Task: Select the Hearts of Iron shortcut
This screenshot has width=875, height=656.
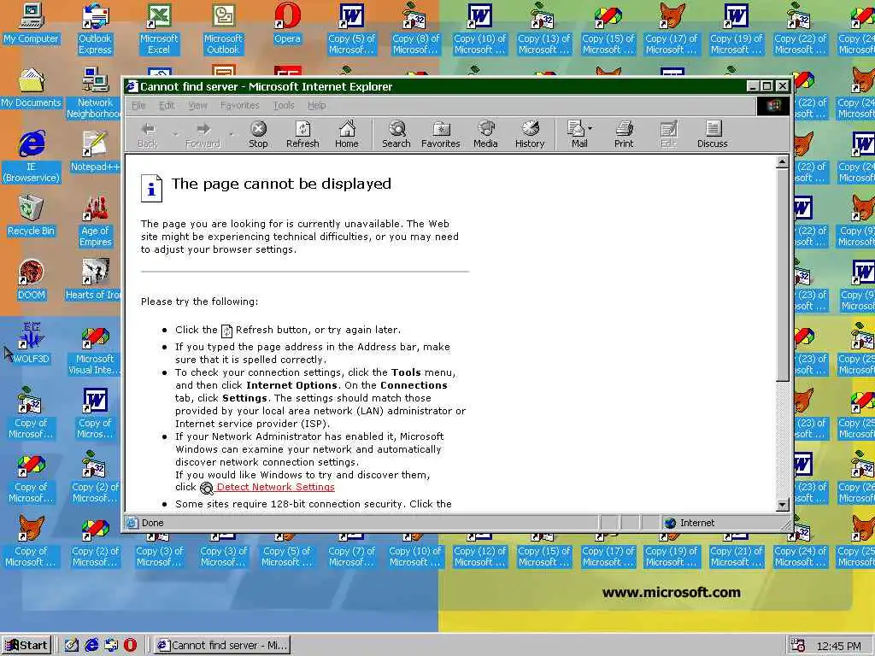Action: point(94,280)
